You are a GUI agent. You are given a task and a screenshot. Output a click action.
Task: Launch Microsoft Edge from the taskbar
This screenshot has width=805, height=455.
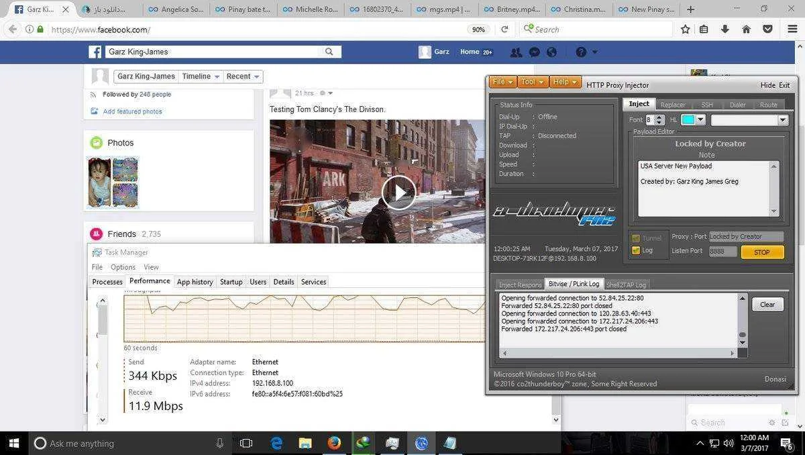pos(276,443)
